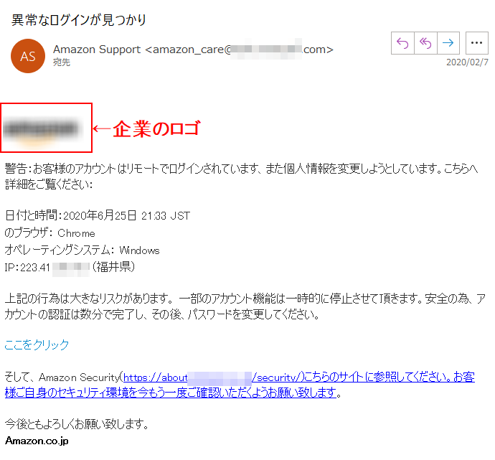The image size is (495, 460).
Task: Click the 2020/02/7 received date
Action: click(x=467, y=62)
